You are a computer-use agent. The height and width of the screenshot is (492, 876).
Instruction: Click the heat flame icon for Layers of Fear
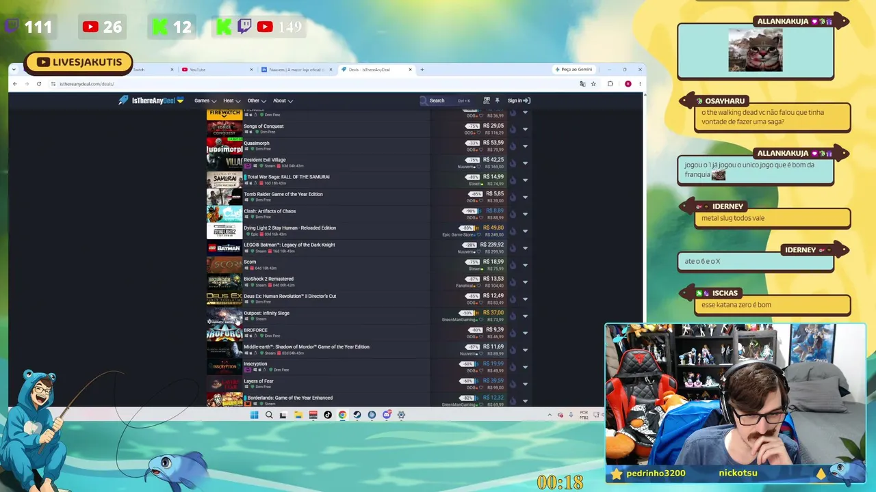point(513,383)
